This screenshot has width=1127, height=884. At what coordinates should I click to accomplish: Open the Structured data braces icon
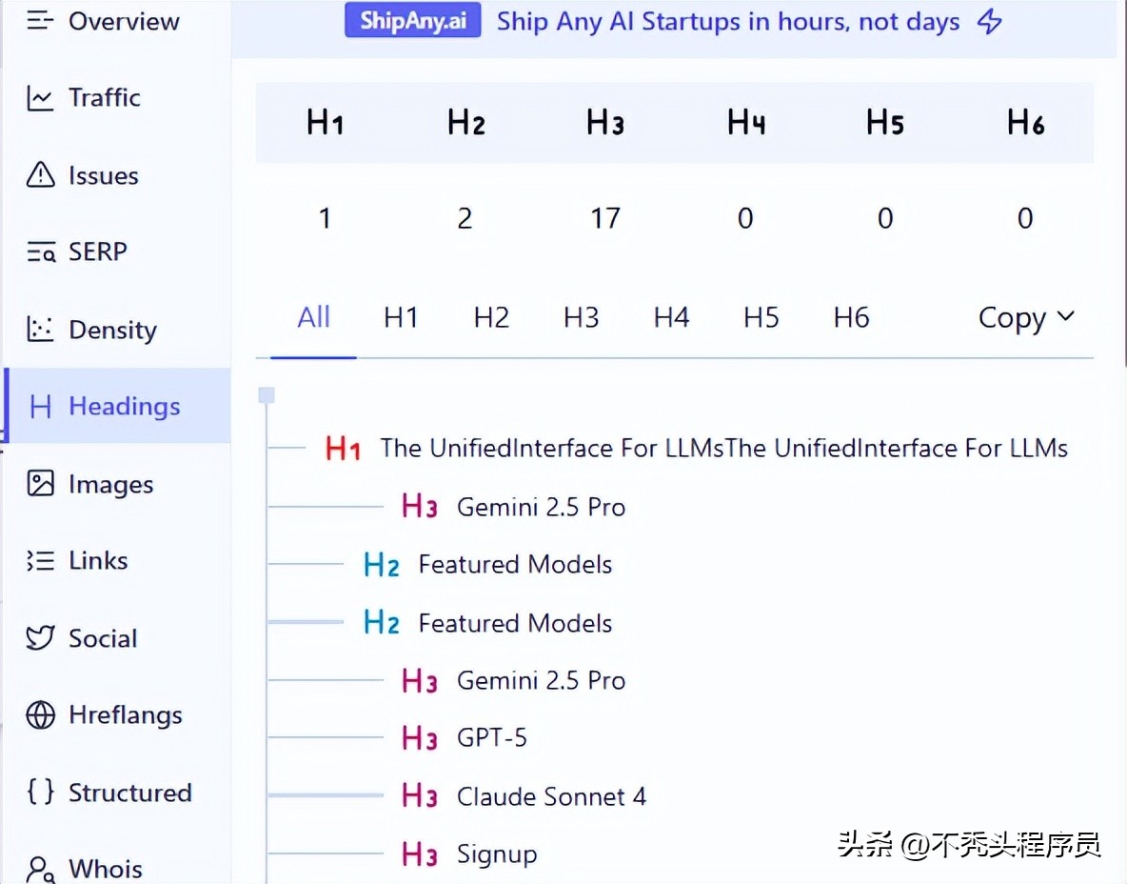(40, 793)
